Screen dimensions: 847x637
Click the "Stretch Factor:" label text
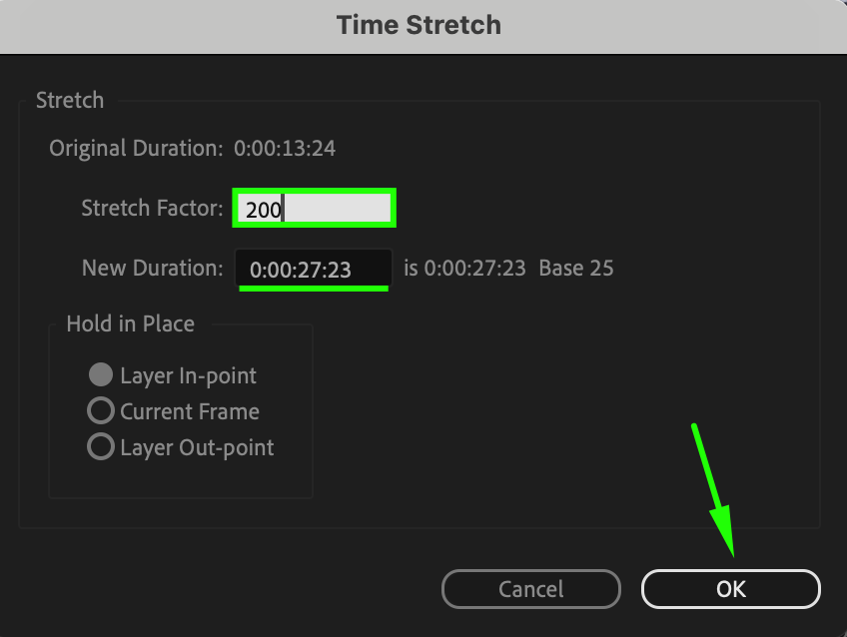tap(153, 208)
